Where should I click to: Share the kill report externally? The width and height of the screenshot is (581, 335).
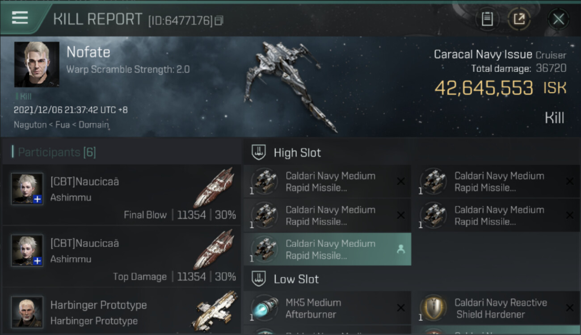click(519, 19)
